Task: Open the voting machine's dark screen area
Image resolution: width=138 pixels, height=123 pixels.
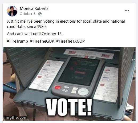Action: [x=79, y=71]
